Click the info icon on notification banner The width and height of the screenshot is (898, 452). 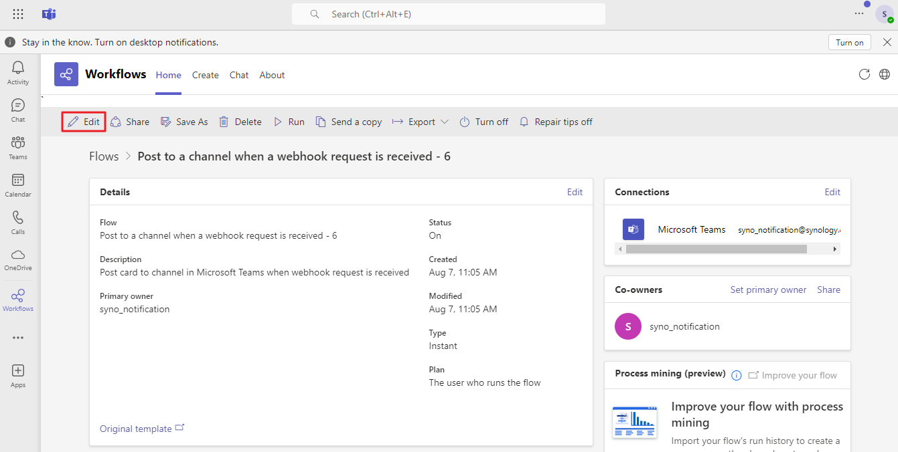coord(10,42)
